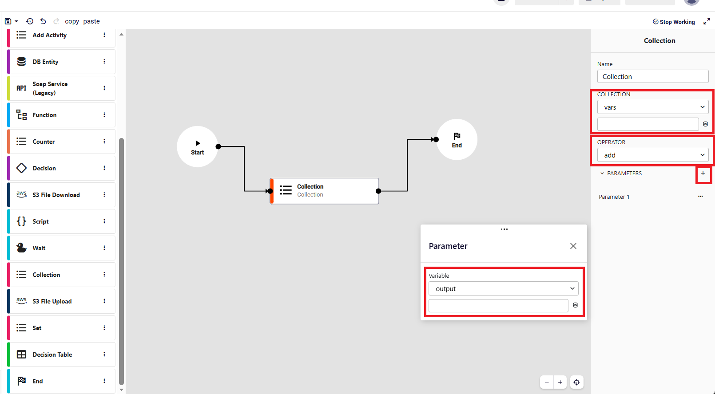The height and width of the screenshot is (394, 715).
Task: Click palette scroll up arrow
Action: pos(122,34)
